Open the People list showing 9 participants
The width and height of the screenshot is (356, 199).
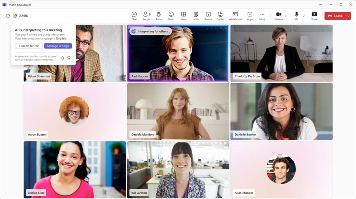point(146,16)
